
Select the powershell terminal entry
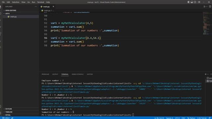coord(209,78)
